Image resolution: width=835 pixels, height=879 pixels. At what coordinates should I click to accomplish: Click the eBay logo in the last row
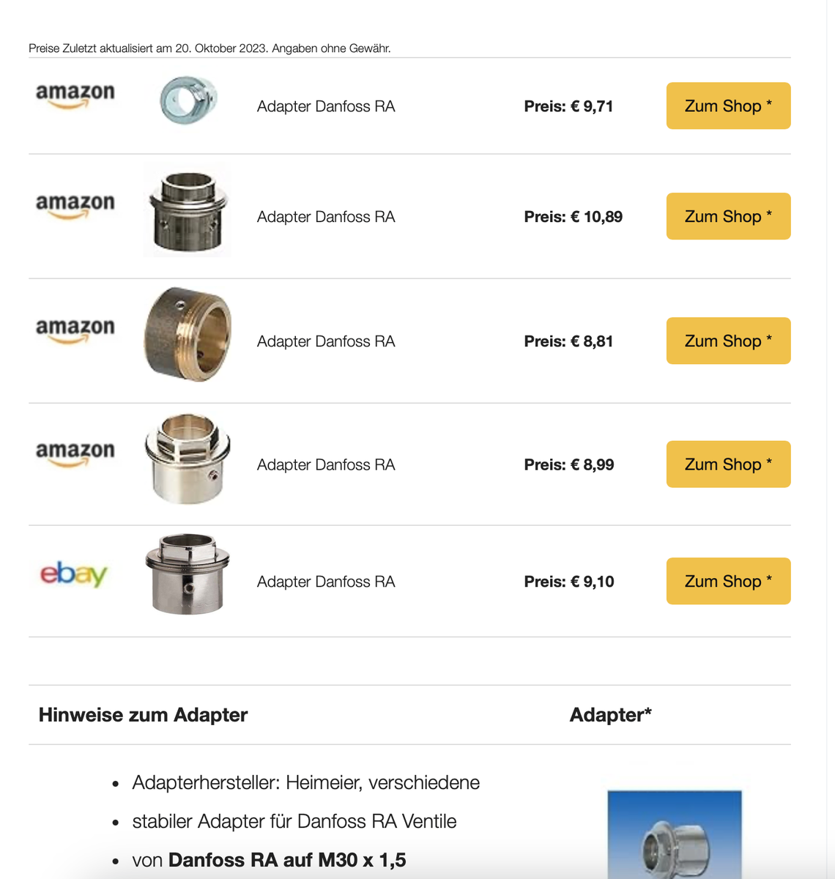(74, 574)
